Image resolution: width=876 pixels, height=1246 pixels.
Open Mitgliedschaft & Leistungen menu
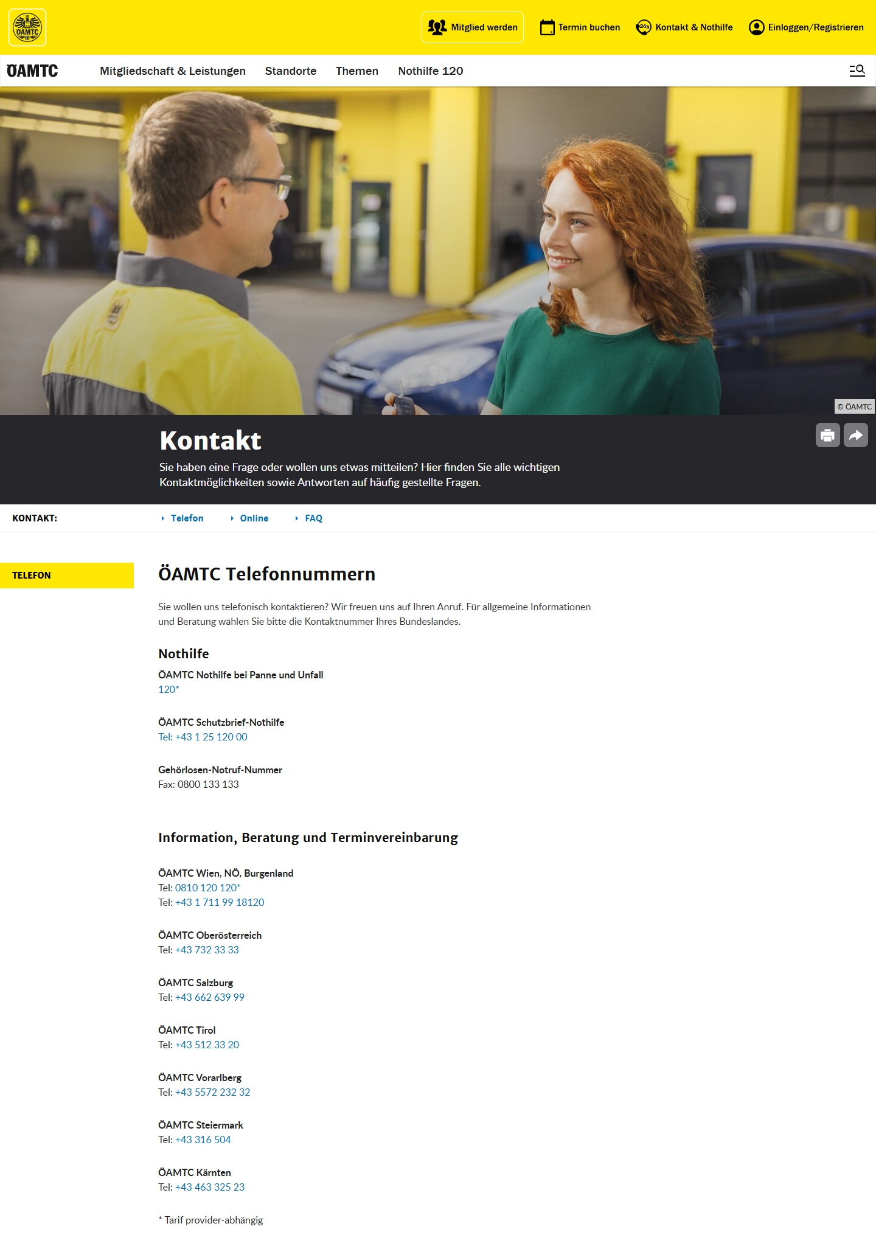click(x=173, y=71)
